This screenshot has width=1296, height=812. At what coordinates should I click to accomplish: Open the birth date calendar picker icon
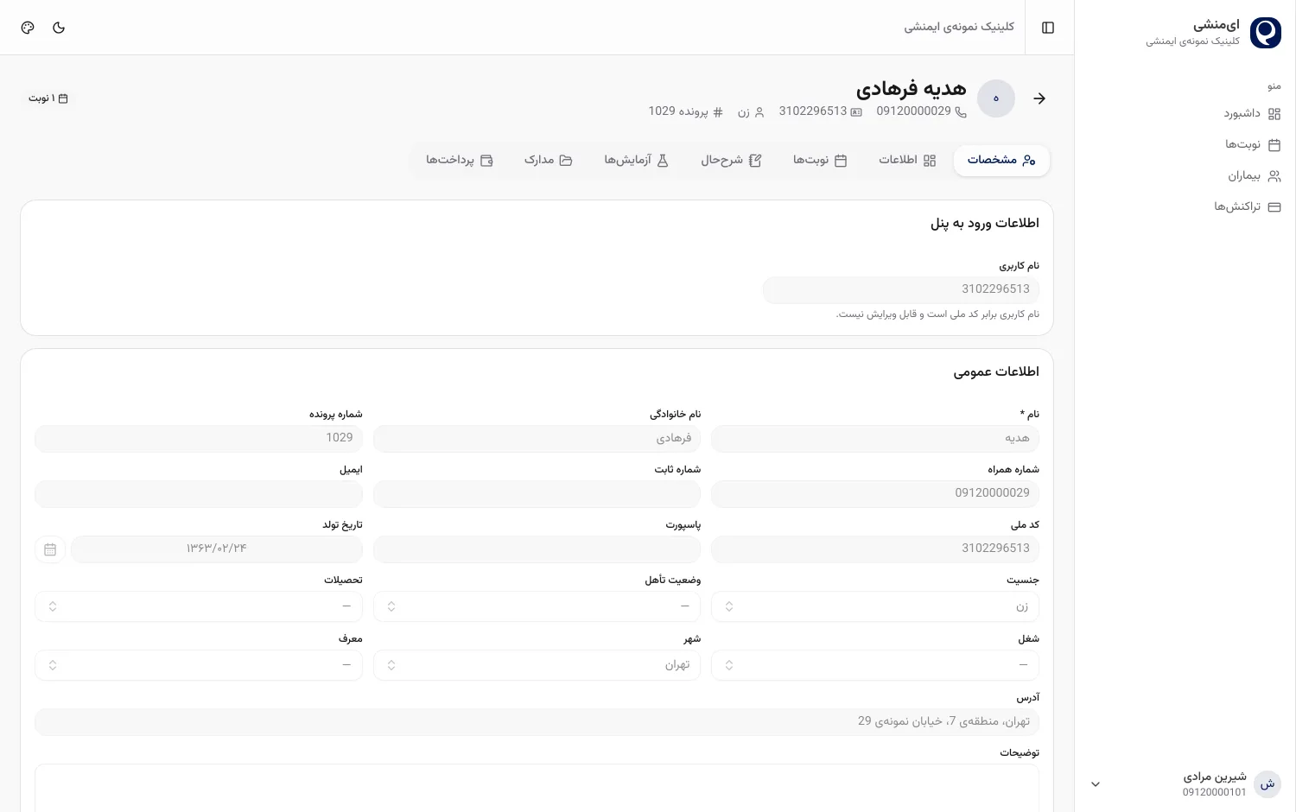coord(50,549)
